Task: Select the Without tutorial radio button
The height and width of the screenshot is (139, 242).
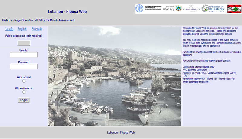Action: coord(24,92)
